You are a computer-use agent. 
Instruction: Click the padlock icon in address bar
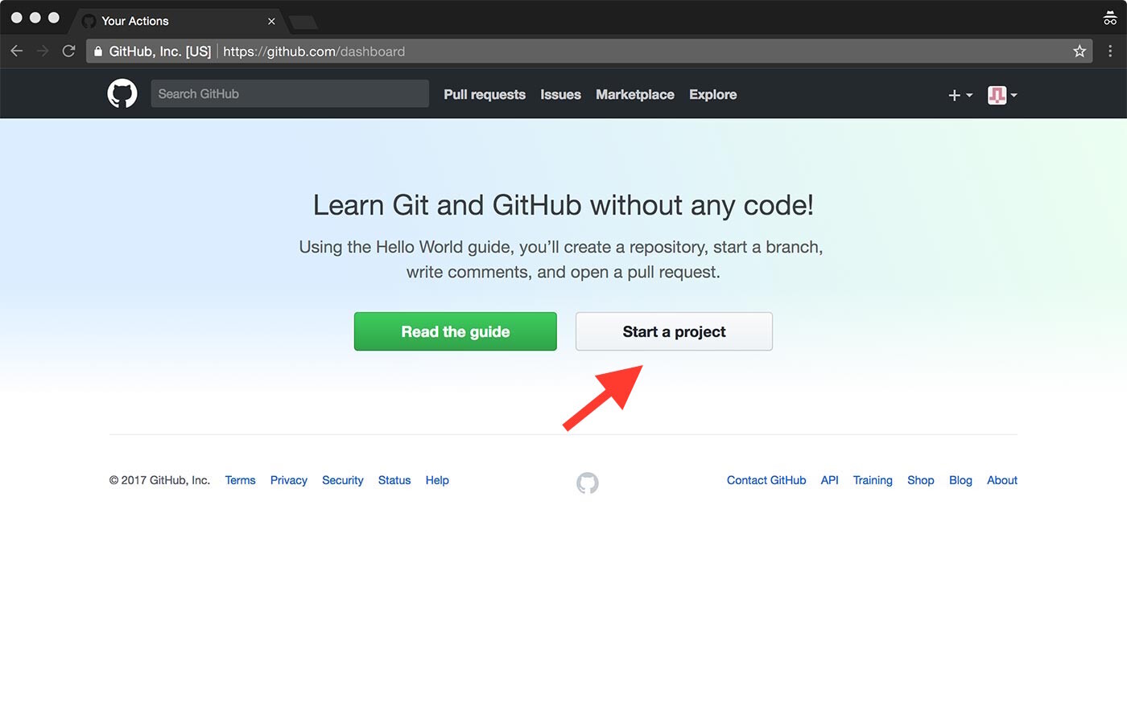98,51
